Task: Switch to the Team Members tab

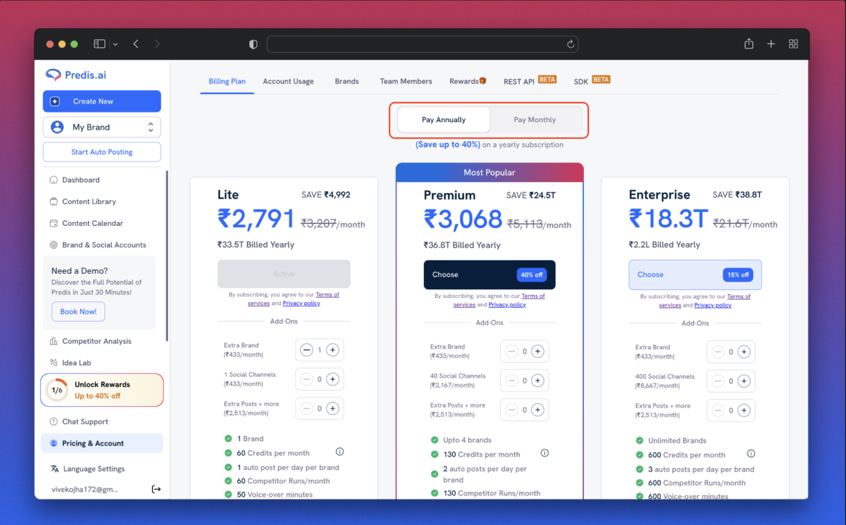Action: point(406,81)
